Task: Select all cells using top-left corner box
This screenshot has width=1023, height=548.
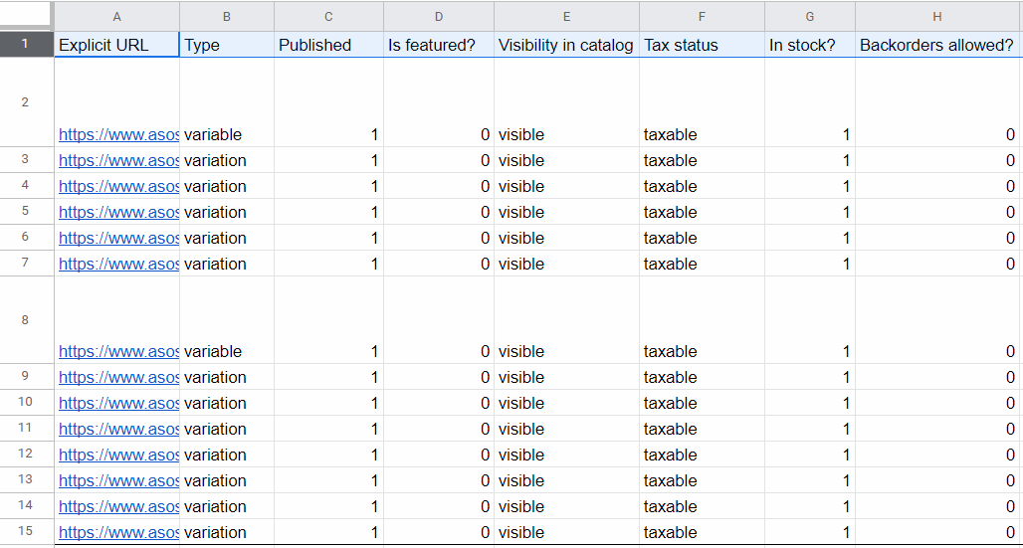Action: tap(26, 16)
